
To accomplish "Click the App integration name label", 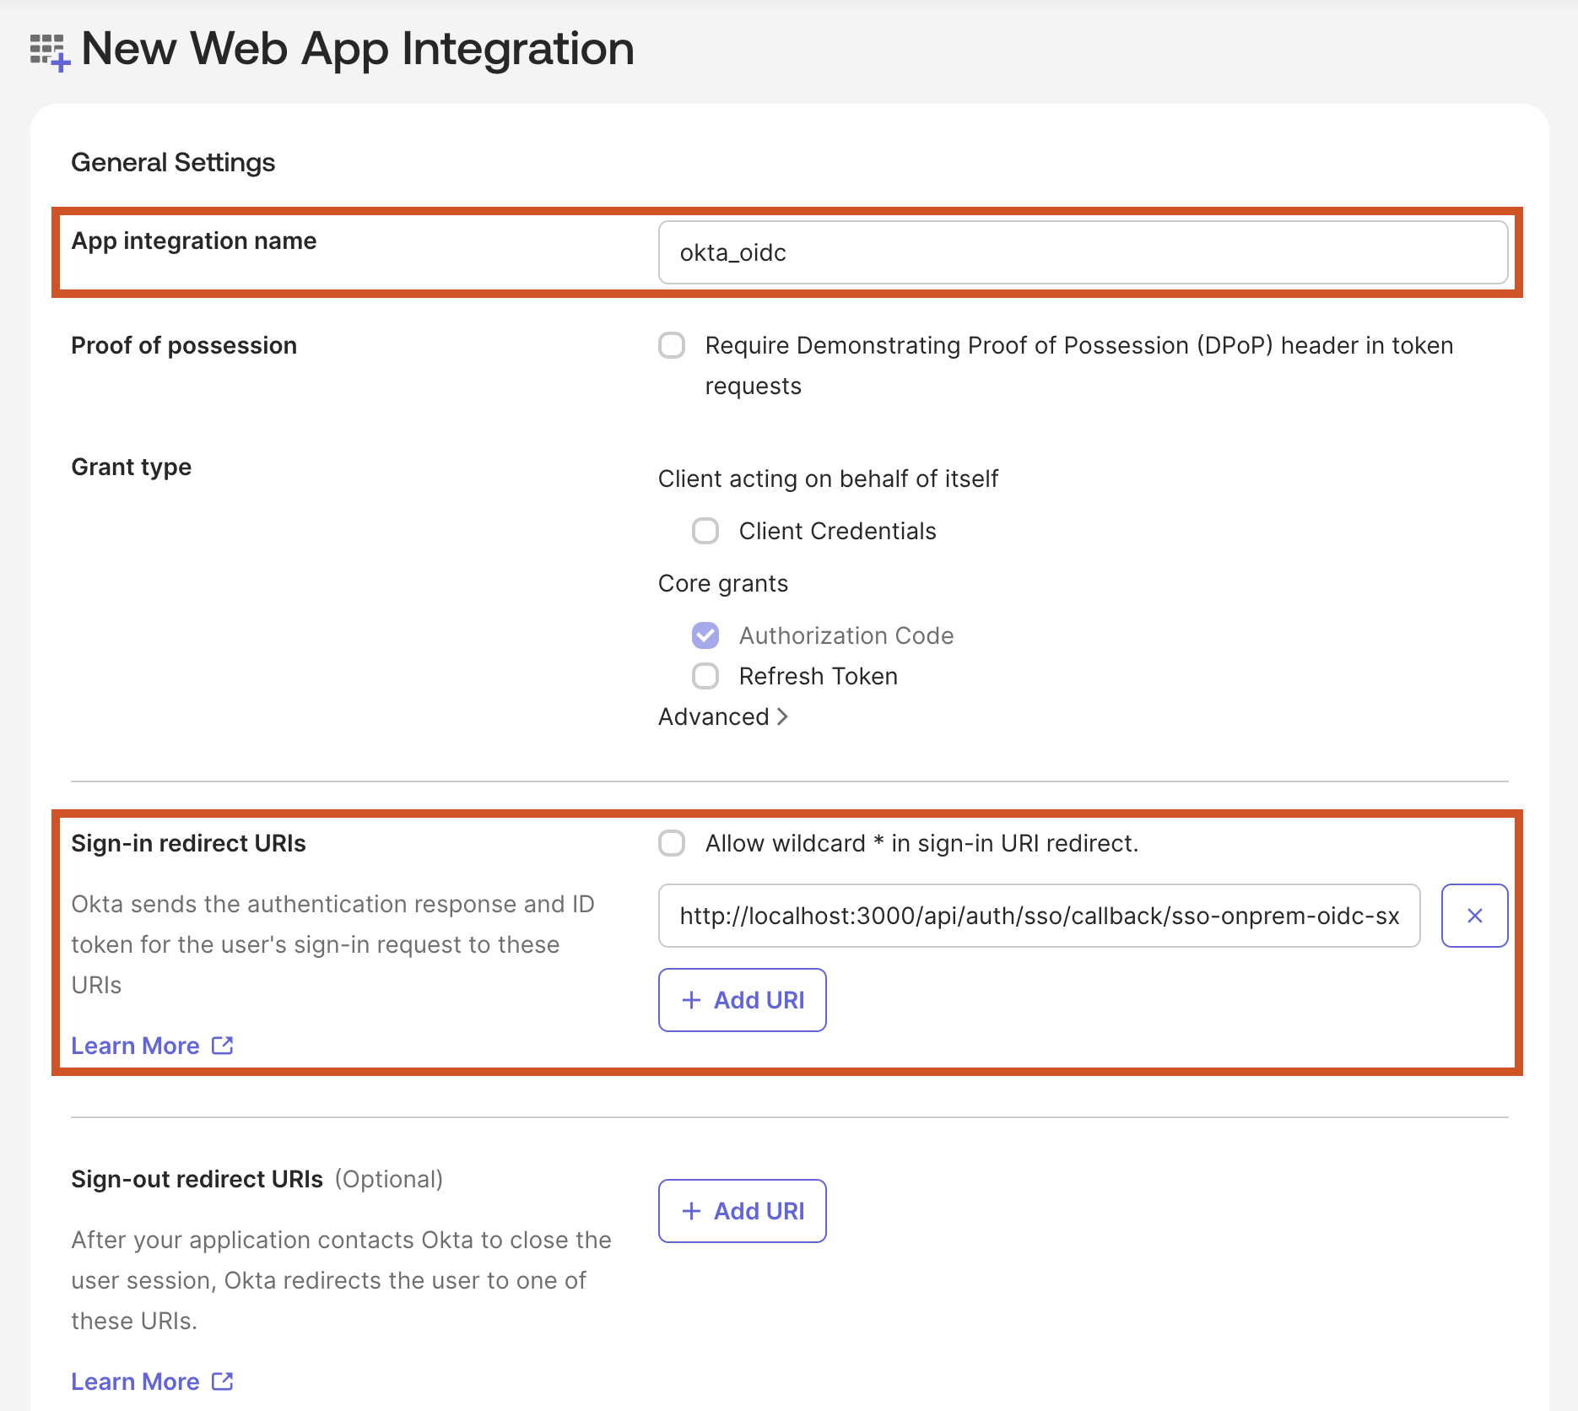I will click(193, 241).
